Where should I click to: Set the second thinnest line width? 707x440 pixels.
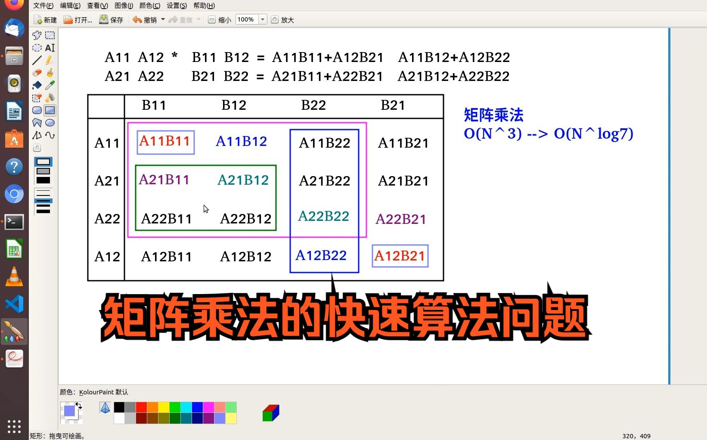[43, 195]
